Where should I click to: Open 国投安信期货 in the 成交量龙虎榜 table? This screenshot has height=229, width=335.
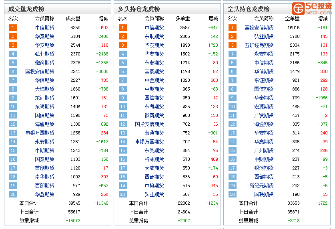coord(40,71)
